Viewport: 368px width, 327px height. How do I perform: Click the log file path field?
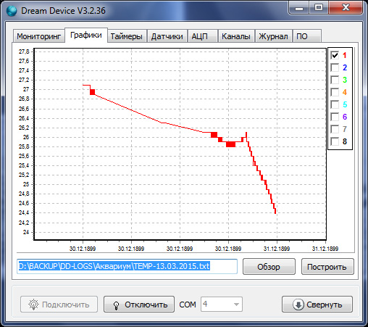127,266
